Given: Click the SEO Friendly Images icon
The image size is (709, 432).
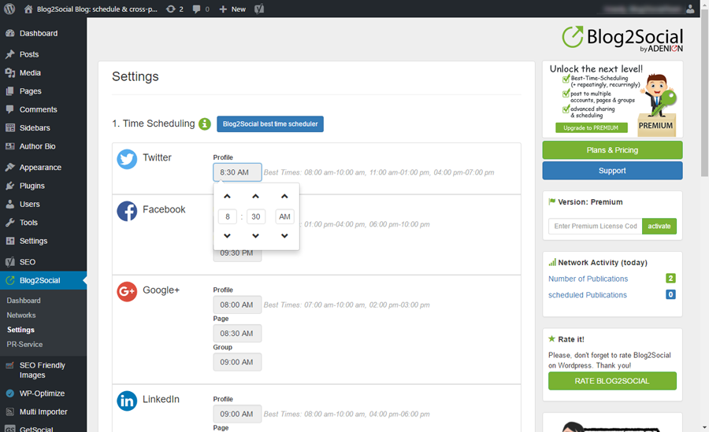Looking at the screenshot, I should [10, 366].
